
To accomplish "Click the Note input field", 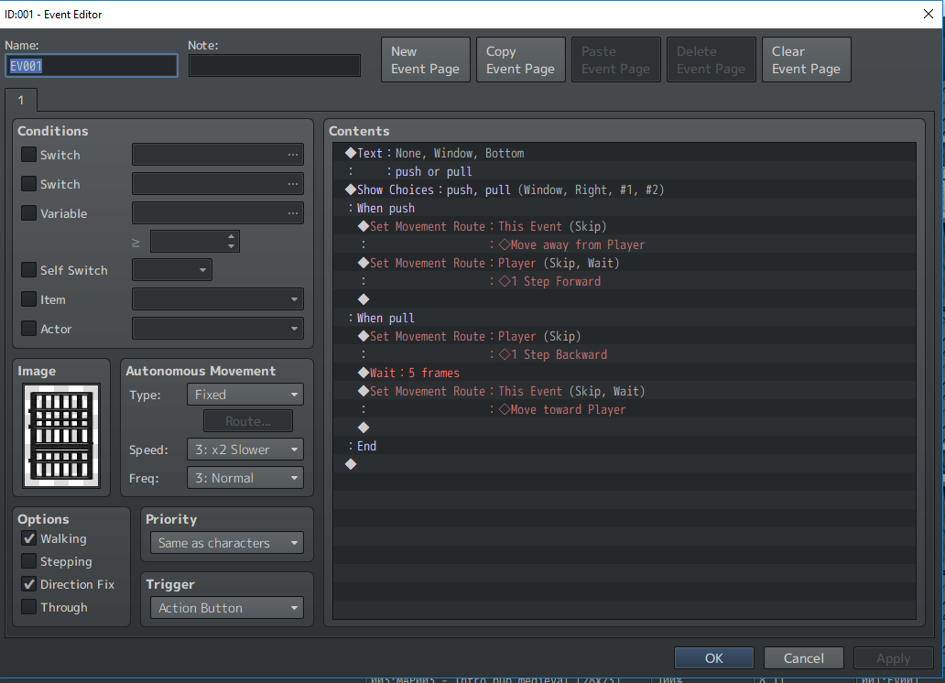I will point(274,66).
